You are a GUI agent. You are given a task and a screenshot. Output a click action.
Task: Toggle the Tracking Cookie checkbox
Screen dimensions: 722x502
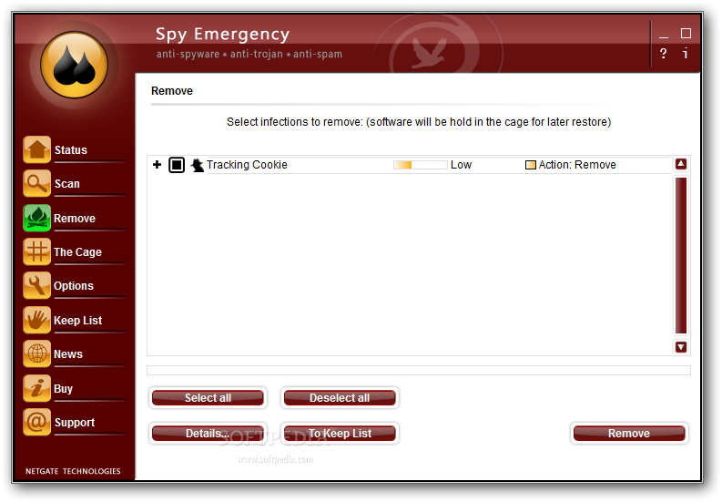177,165
